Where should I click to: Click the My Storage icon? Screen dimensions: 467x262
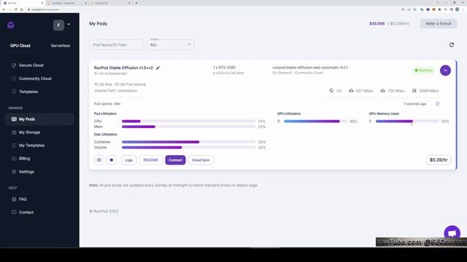(14, 132)
